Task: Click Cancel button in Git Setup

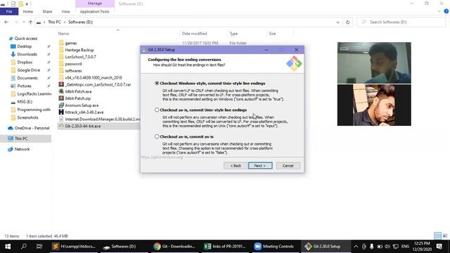Action: 288,166
